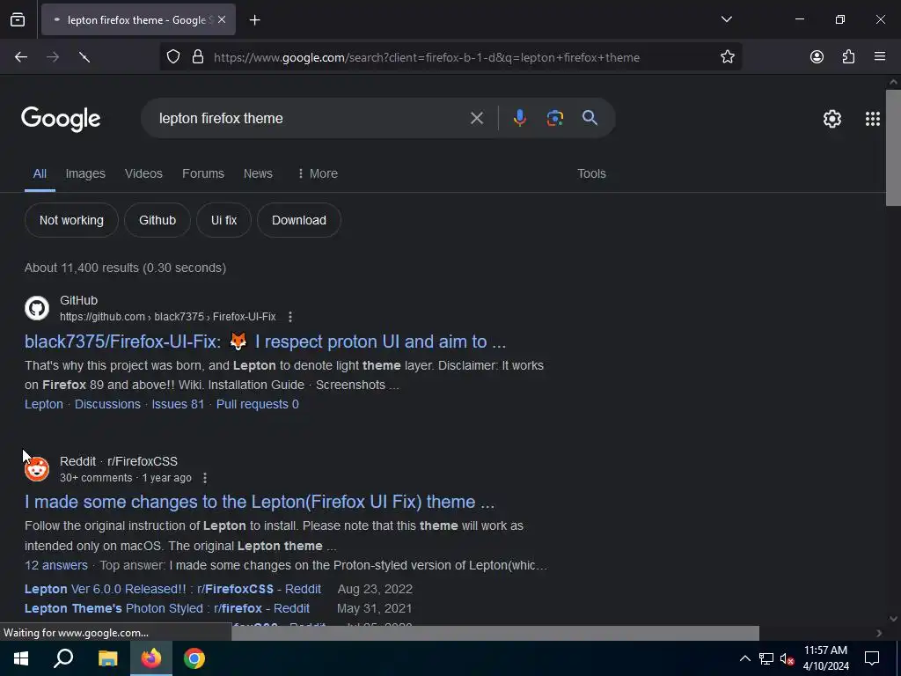Open the 12 answers link
This screenshot has width=901, height=676.
pos(56,565)
